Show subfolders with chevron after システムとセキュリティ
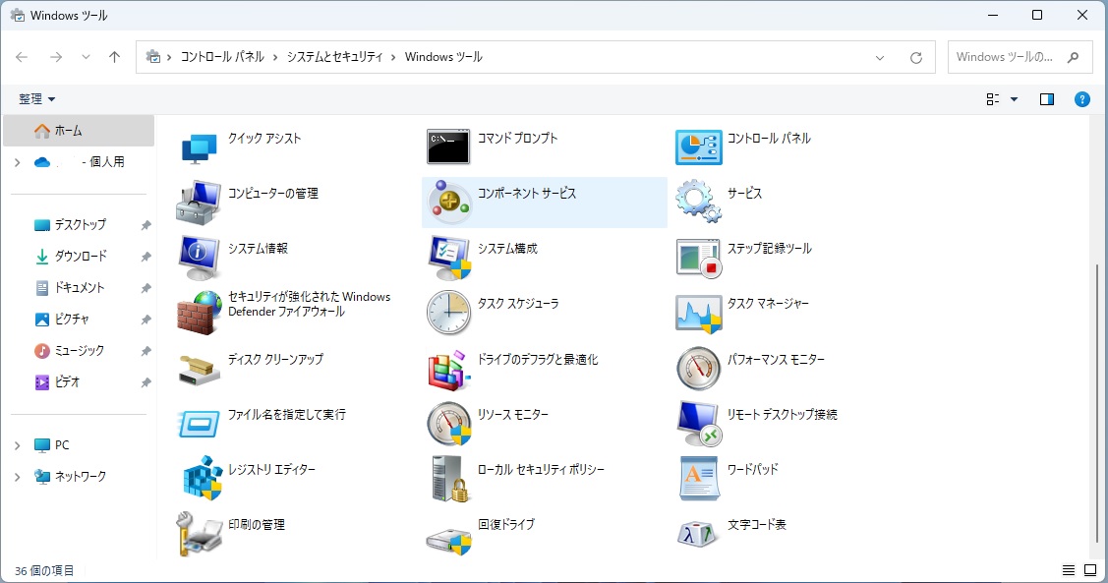Viewport: 1108px width, 583px height. pos(393,57)
